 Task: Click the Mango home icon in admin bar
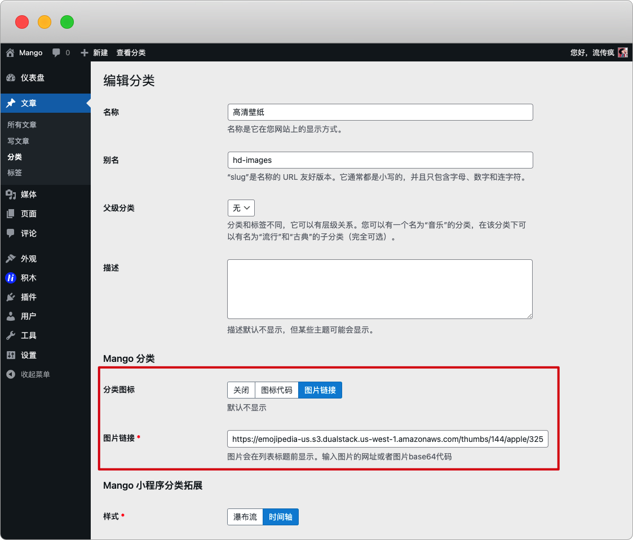tap(10, 52)
